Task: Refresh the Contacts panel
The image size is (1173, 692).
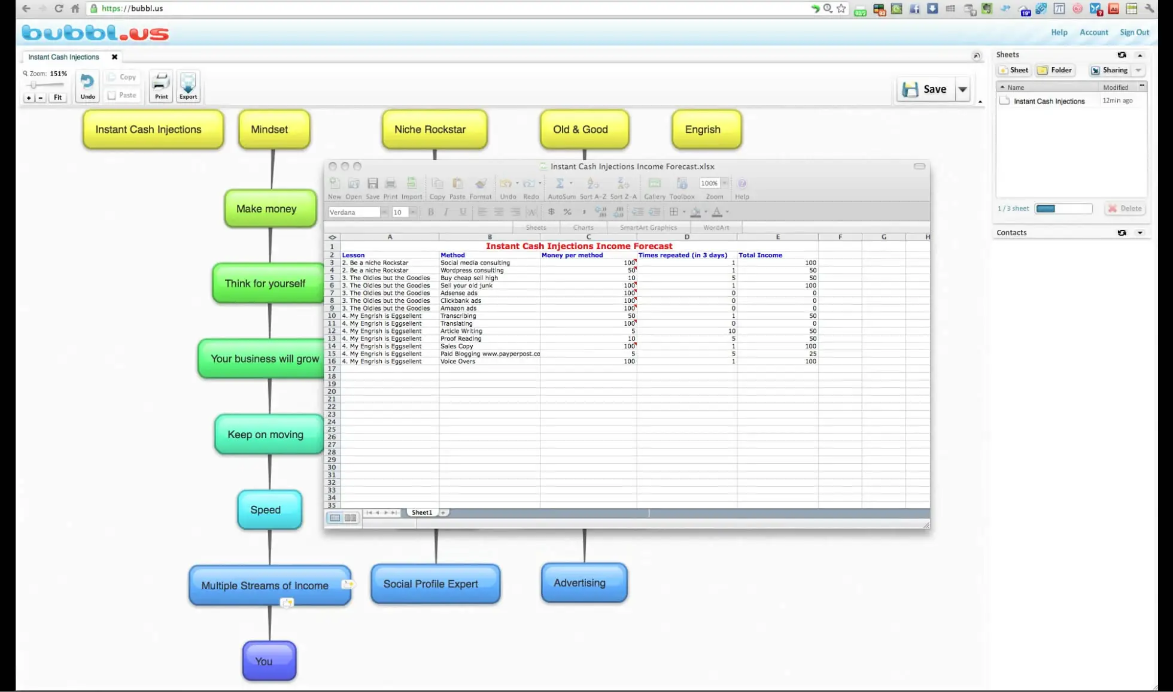Action: click(1122, 232)
